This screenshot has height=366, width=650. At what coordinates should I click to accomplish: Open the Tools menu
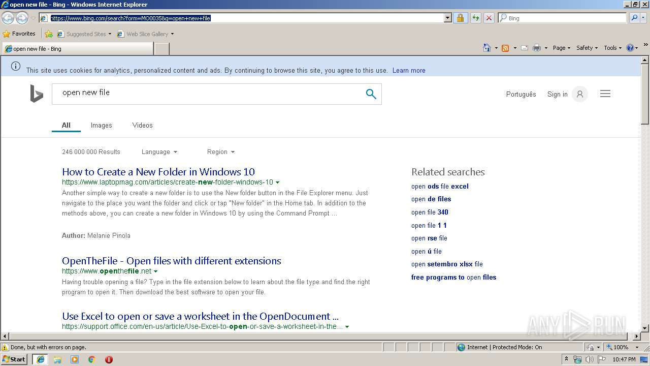613,48
